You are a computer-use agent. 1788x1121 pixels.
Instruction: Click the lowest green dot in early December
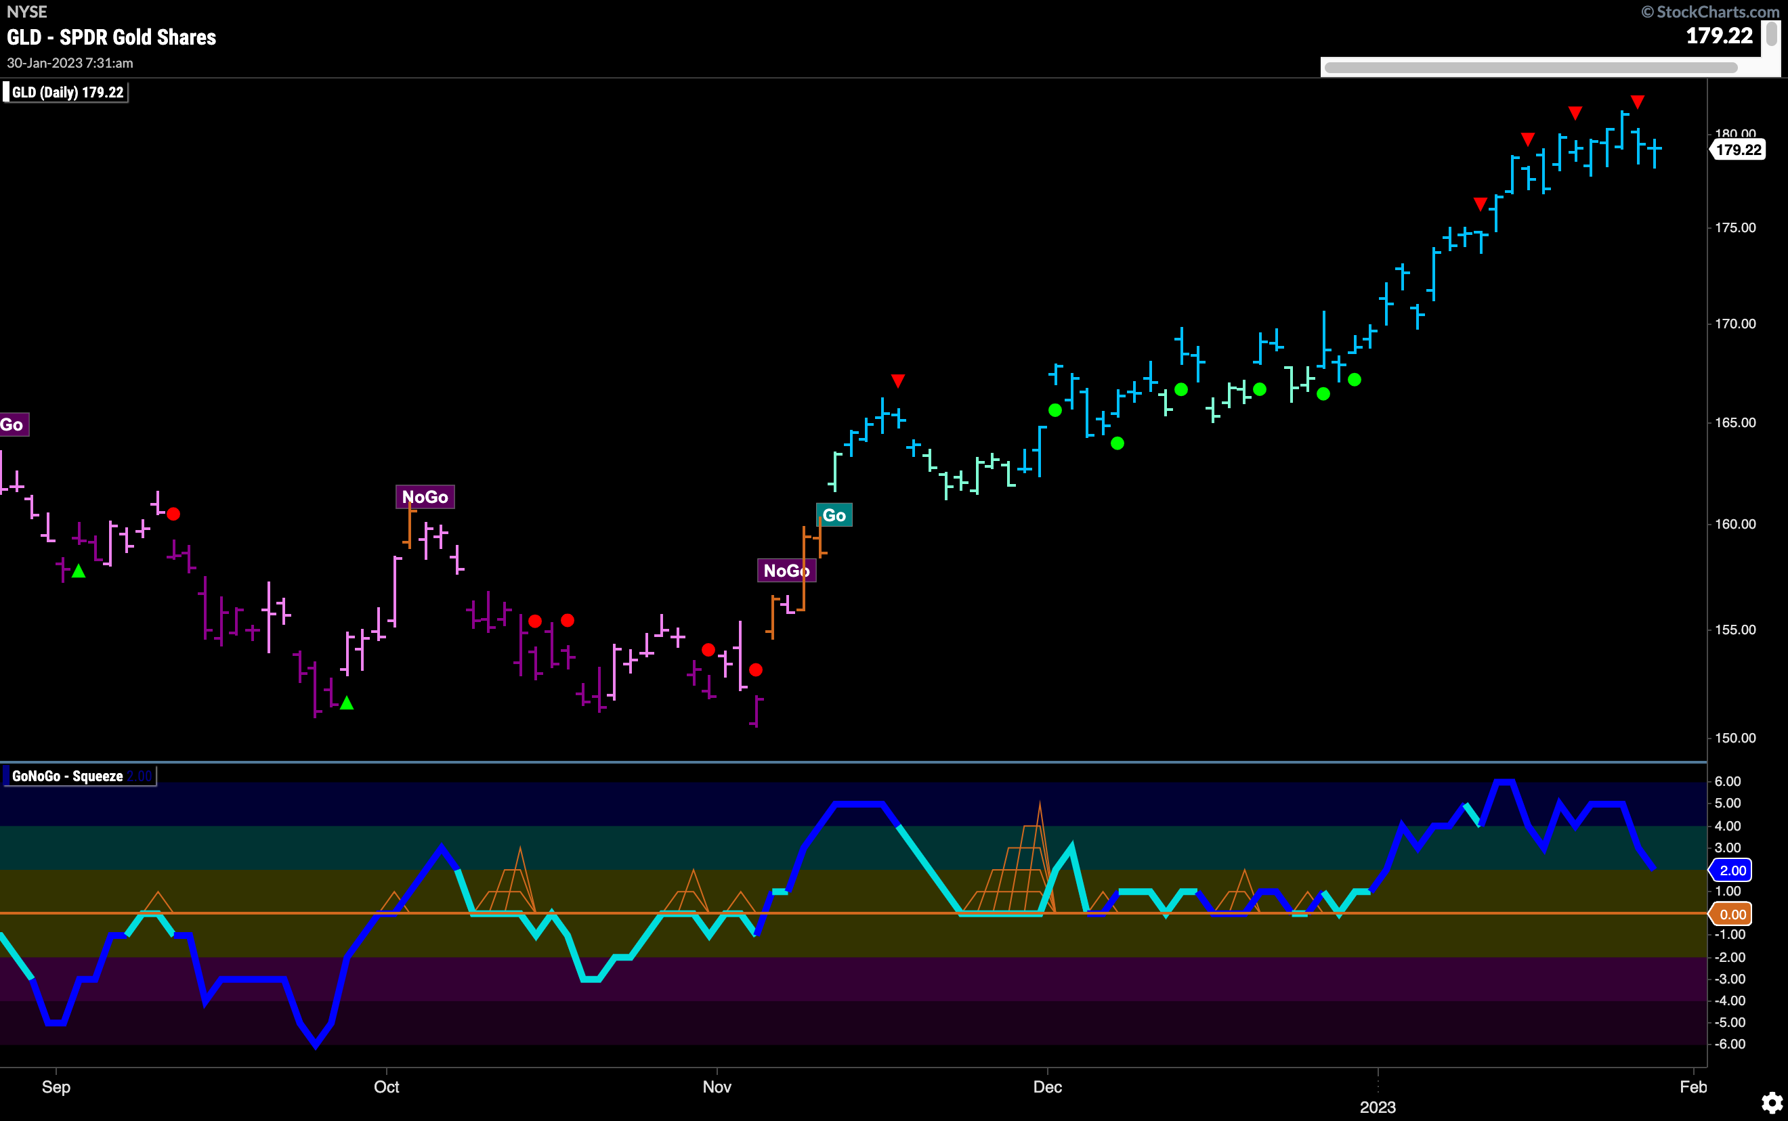pyautogui.click(x=1117, y=443)
